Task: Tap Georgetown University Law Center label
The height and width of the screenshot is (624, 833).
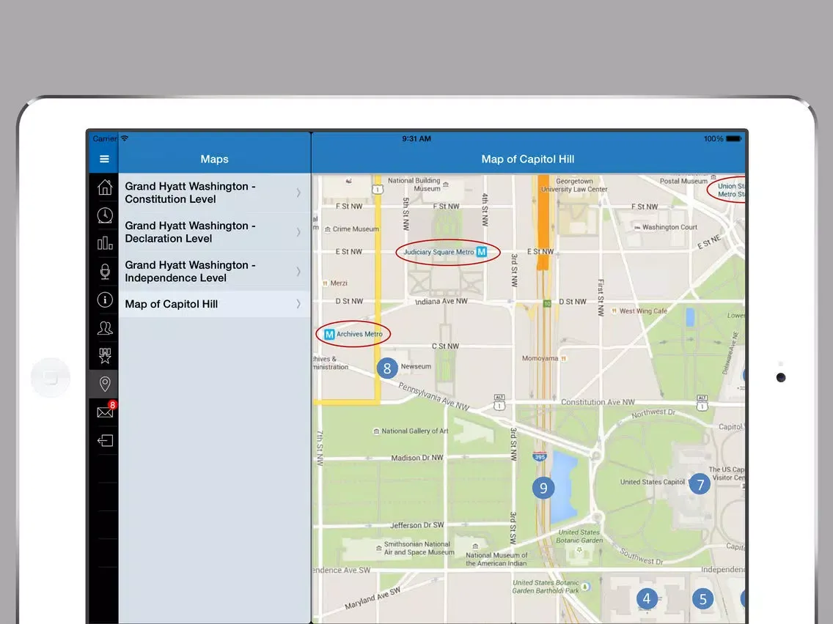Action: pos(574,185)
